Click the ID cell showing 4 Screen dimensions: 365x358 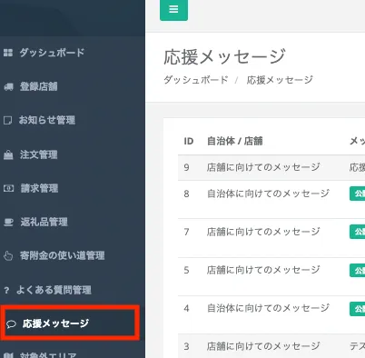tap(186, 308)
